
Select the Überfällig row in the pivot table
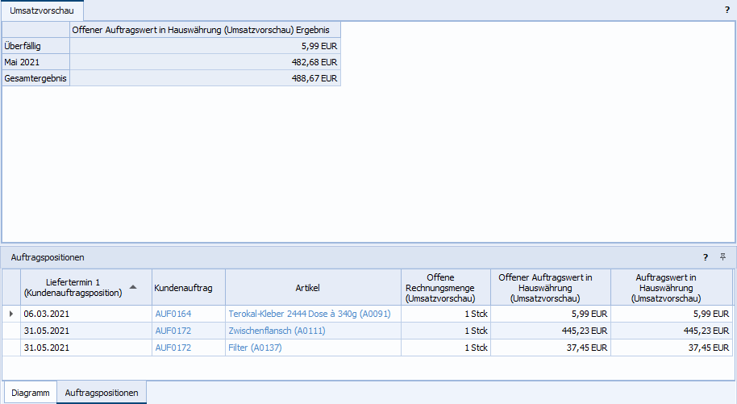coord(36,46)
